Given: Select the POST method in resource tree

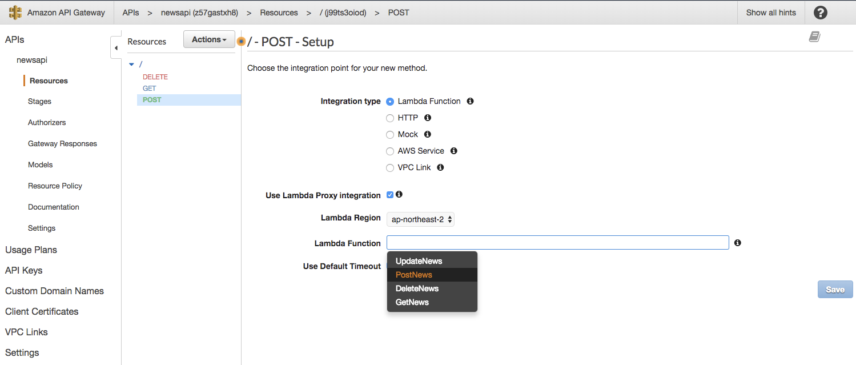Looking at the screenshot, I should 152,100.
